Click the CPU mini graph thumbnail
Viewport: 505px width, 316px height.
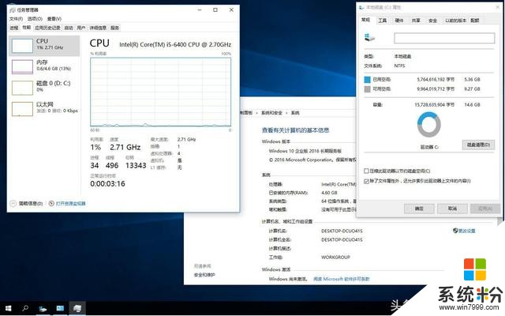22,46
